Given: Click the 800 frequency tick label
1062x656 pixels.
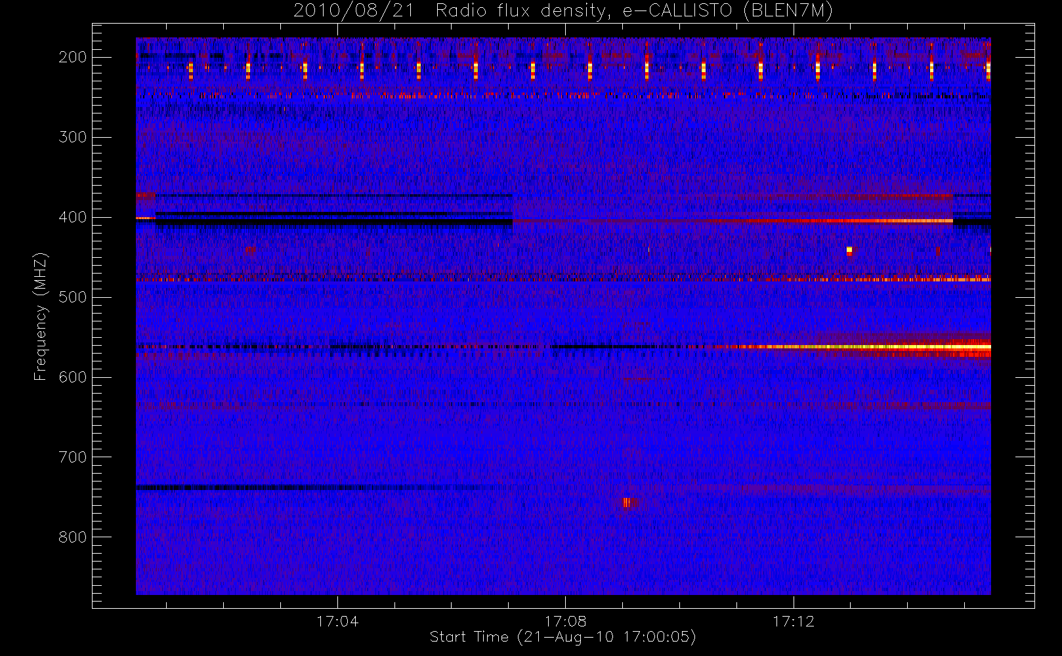Looking at the screenshot, I should pos(72,537).
